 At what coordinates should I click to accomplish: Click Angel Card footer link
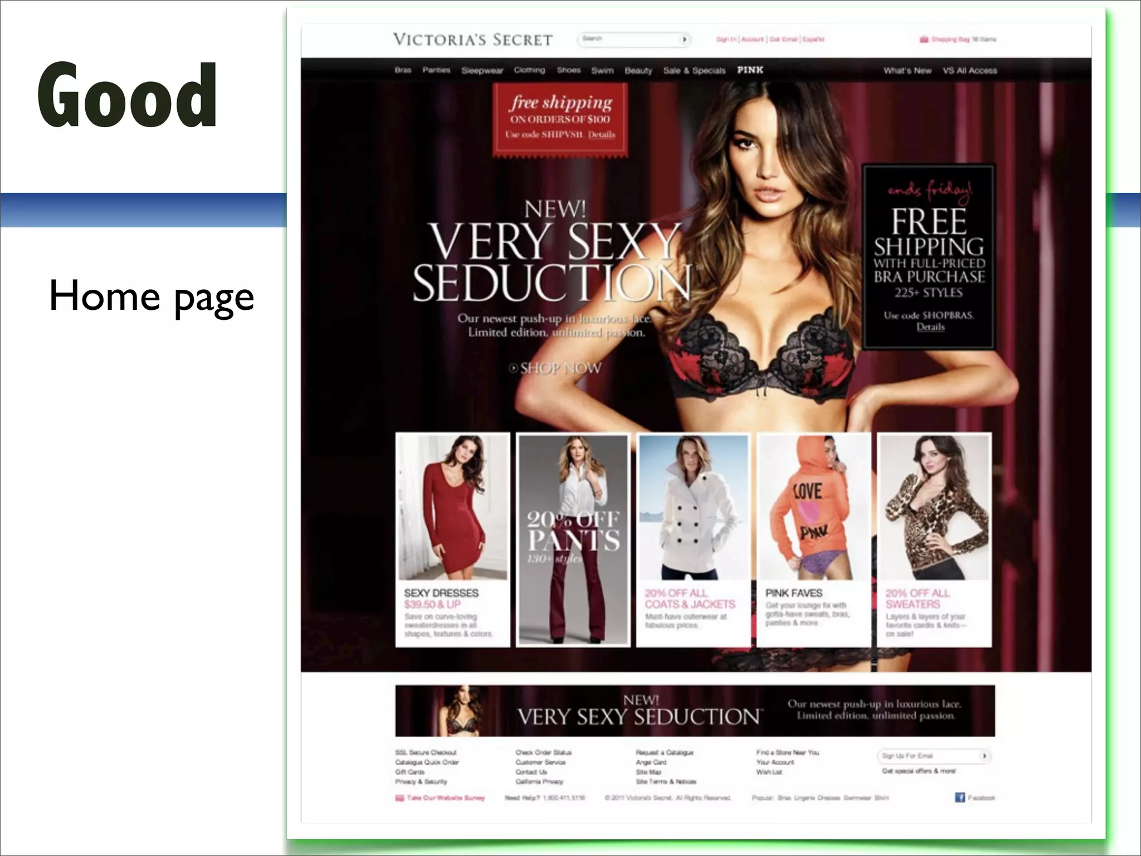(651, 762)
